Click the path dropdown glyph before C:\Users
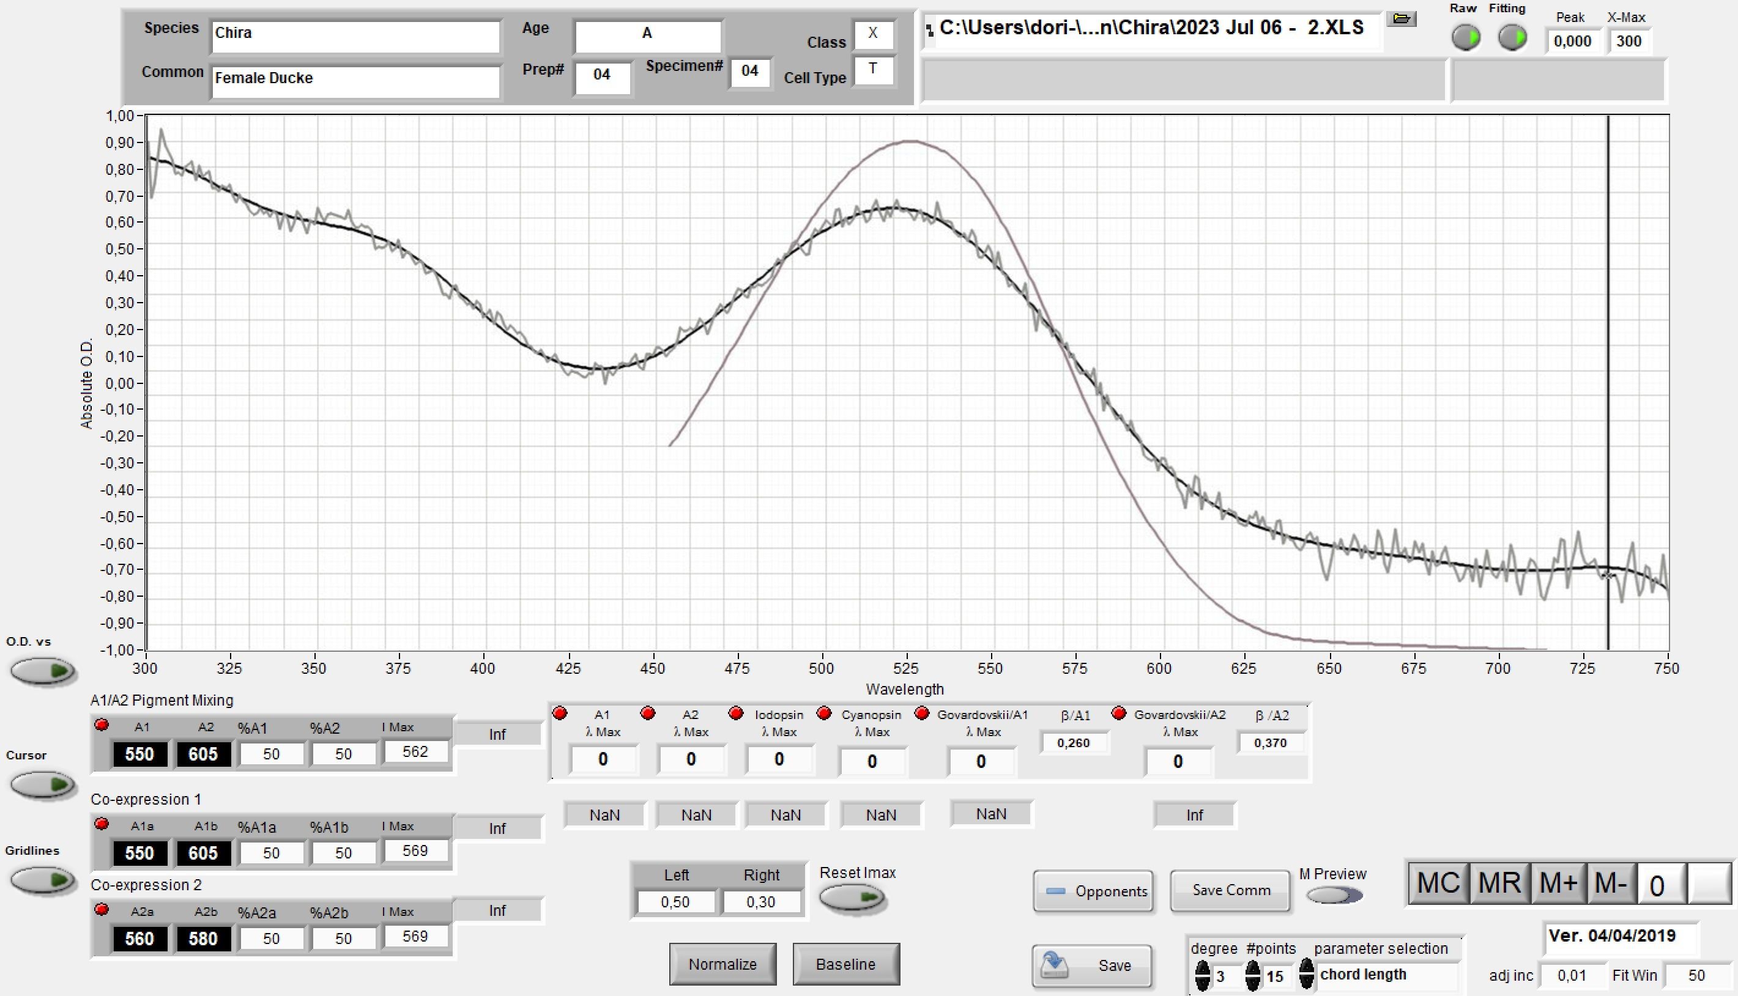This screenshot has width=1738, height=996. pyautogui.click(x=929, y=29)
